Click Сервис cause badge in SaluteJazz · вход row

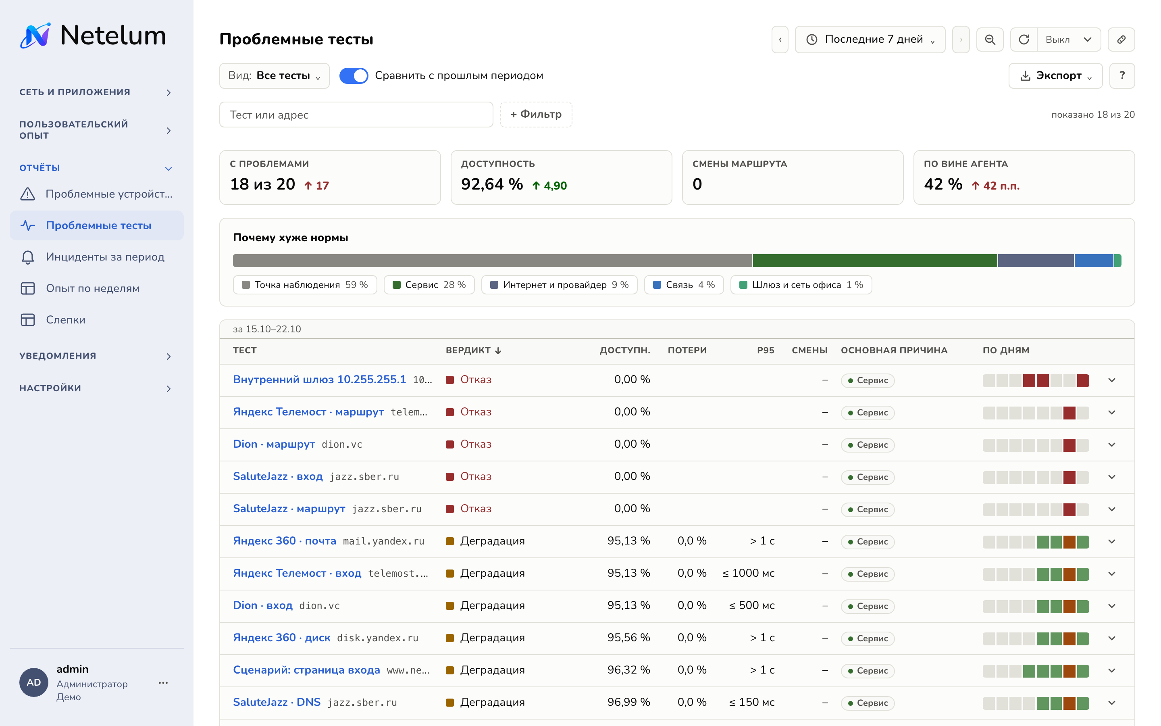868,477
